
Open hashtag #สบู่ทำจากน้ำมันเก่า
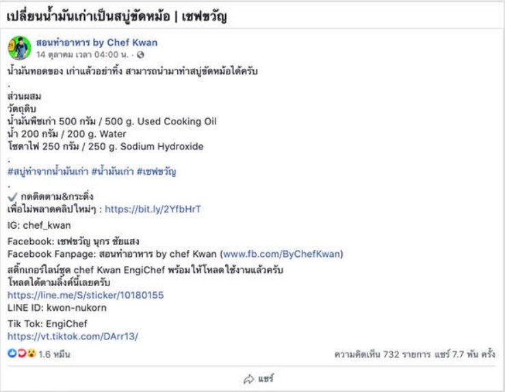(x=48, y=171)
